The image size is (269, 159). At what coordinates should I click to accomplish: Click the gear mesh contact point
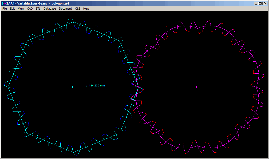pyautogui.click(x=138, y=87)
